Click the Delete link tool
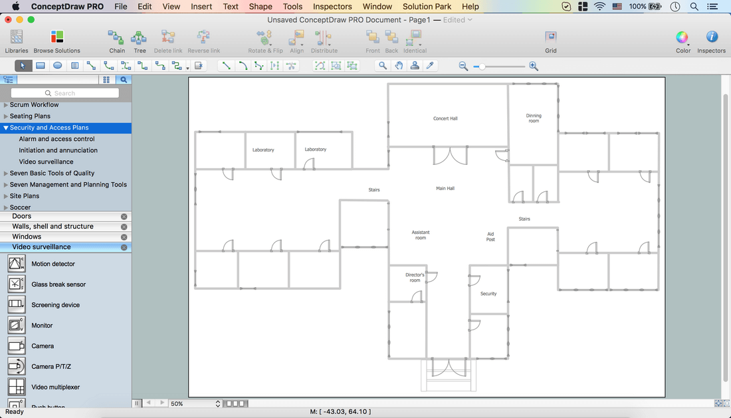The image size is (731, 418). pos(168,41)
